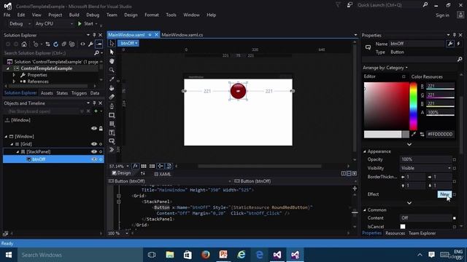This screenshot has width=467, height=262.
Task: Click the hex color value field
Action: point(440,134)
